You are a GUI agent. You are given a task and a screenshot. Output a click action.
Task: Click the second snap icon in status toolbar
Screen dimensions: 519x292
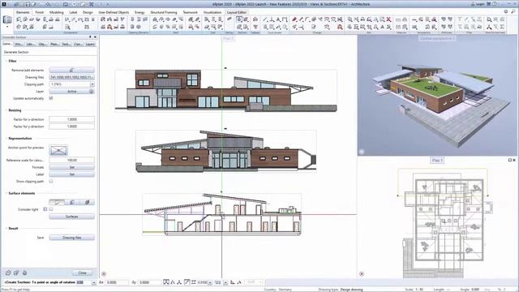tap(173, 282)
